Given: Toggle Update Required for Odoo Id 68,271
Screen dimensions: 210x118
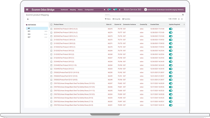Looking at the screenshot, I should click(170, 43).
